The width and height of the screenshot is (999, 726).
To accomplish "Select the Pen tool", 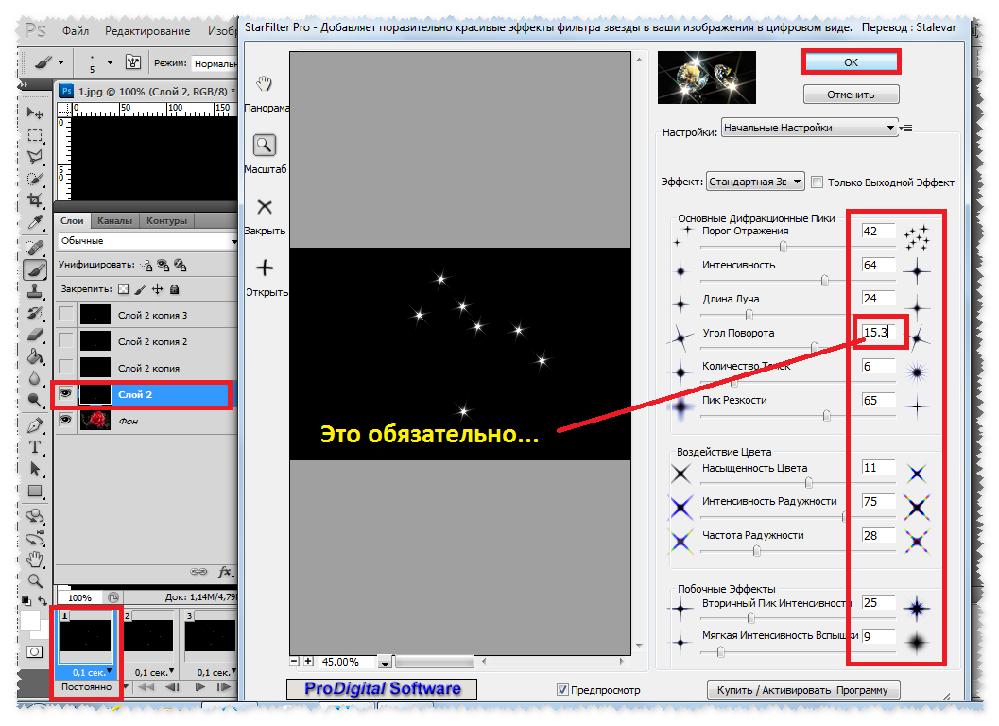I will pyautogui.click(x=35, y=425).
